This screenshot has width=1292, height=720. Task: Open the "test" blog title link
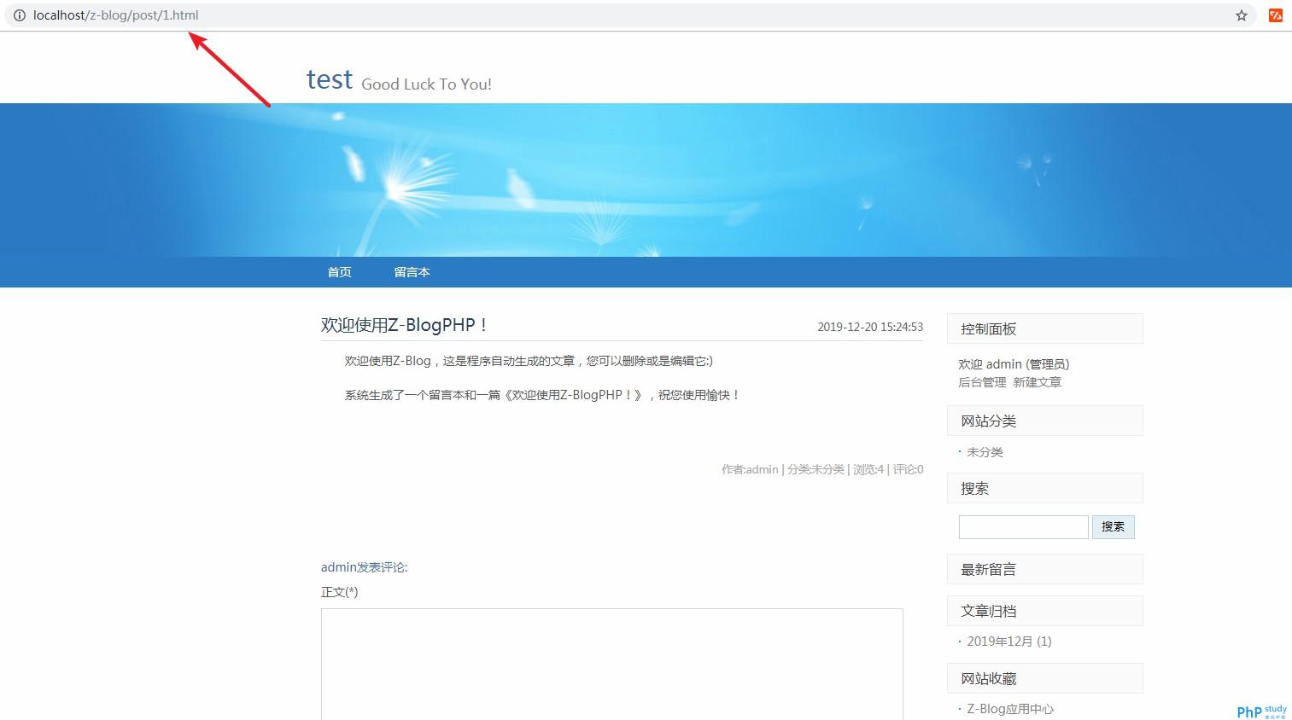click(330, 79)
